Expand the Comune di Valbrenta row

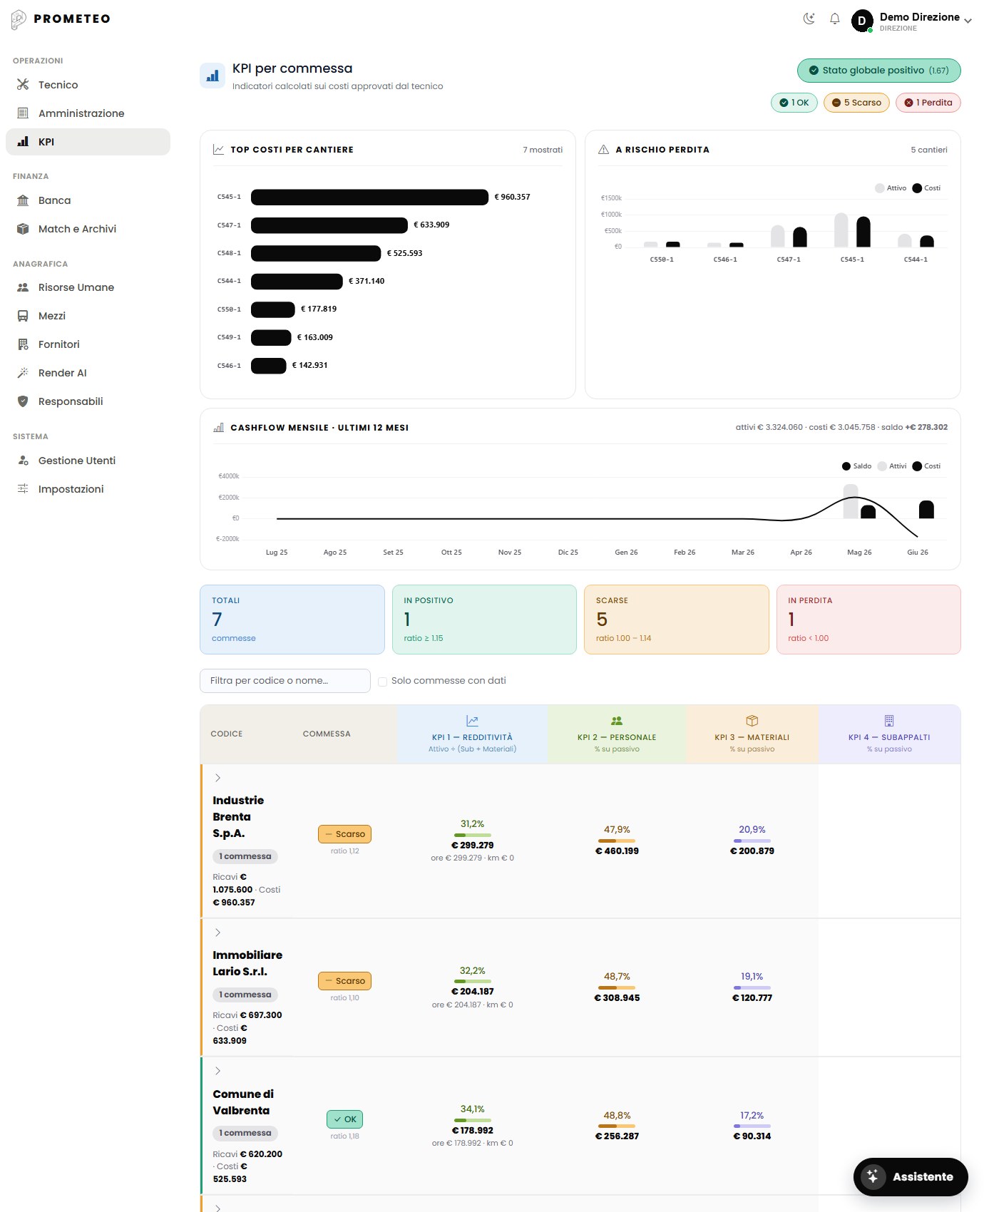pyautogui.click(x=217, y=1071)
